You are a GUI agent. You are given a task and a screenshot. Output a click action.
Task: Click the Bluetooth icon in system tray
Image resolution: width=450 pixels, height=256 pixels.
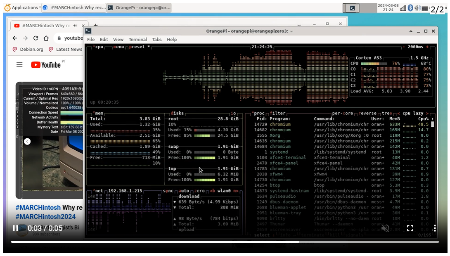410,8
